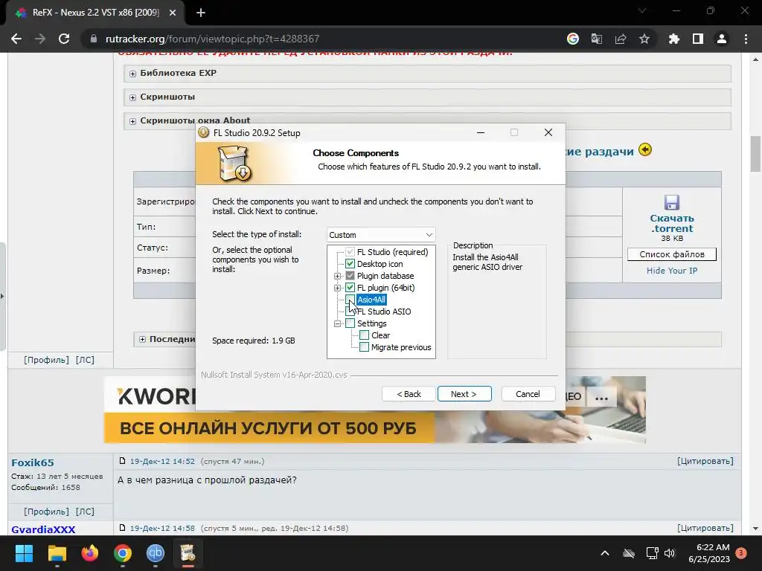Open qBittorrent from taskbar
Image resolution: width=762 pixels, height=571 pixels.
coord(156,553)
